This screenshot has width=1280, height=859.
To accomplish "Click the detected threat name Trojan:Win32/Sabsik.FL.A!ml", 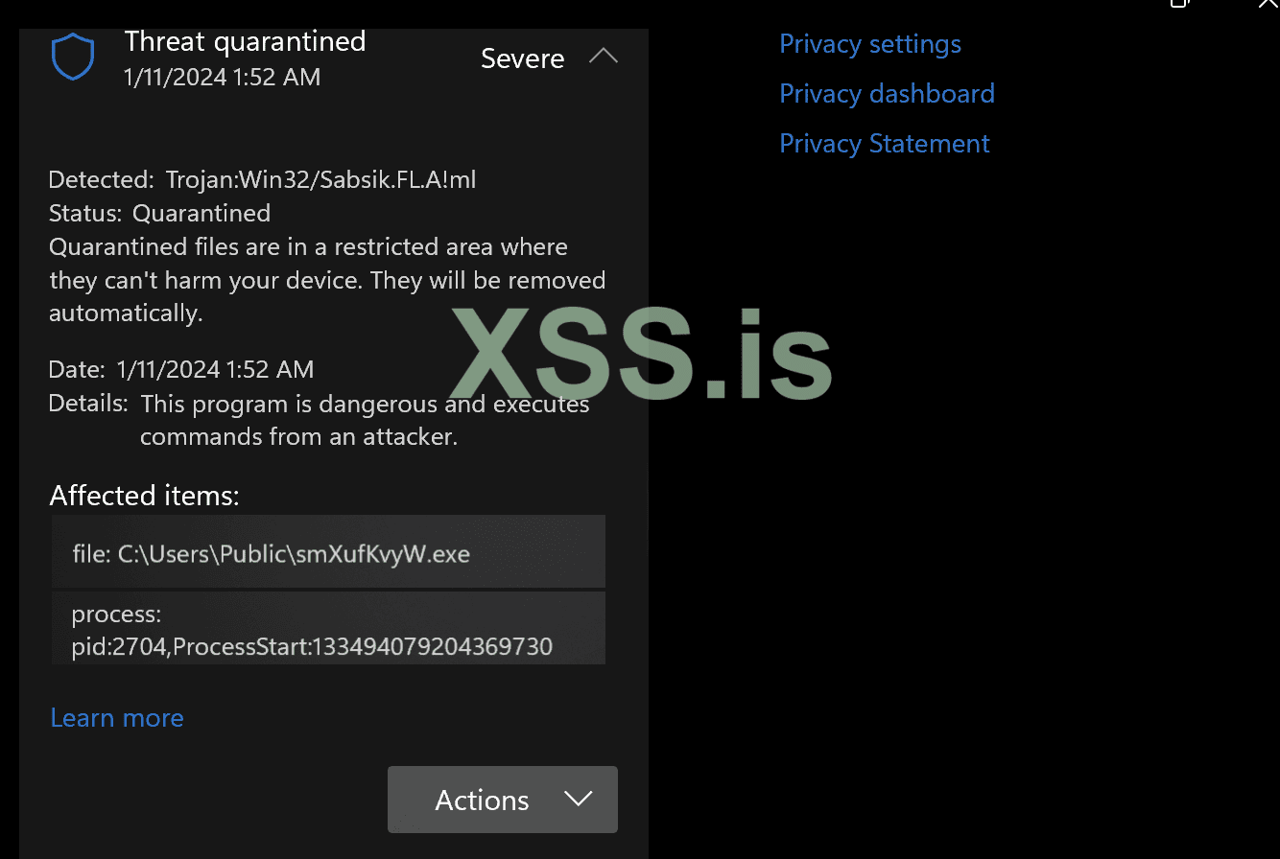I will pyautogui.click(x=320, y=179).
